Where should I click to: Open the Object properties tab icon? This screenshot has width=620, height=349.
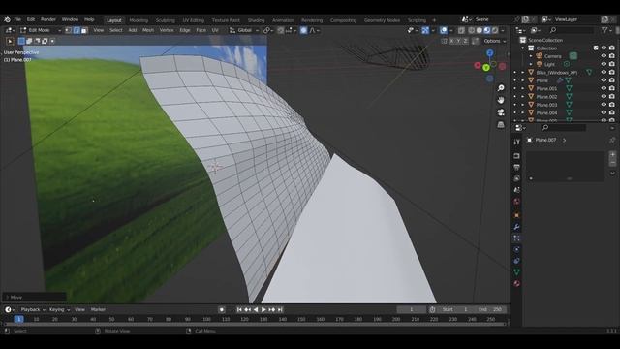pos(516,215)
